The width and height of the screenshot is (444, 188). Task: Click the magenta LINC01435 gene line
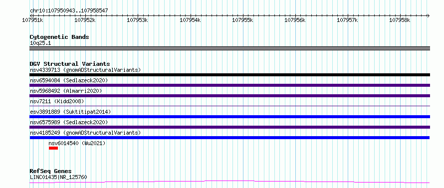click(229, 182)
